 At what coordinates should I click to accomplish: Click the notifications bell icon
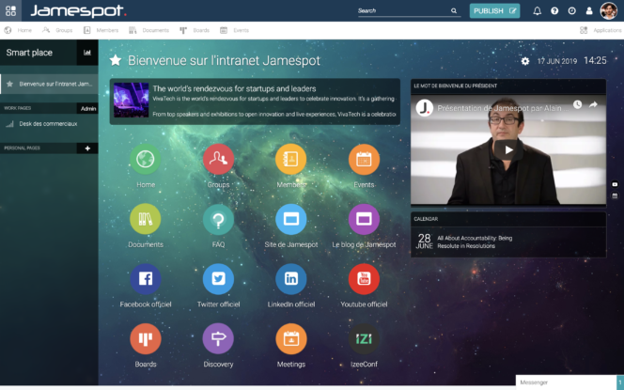[x=538, y=11]
